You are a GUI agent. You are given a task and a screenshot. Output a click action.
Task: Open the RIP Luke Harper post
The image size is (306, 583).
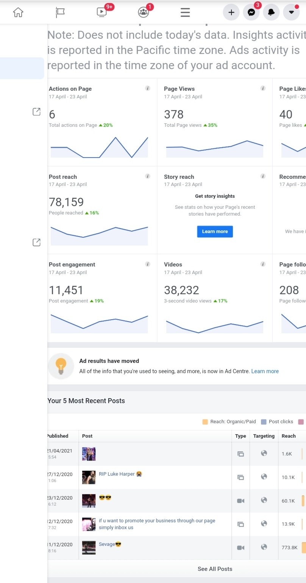point(117,474)
